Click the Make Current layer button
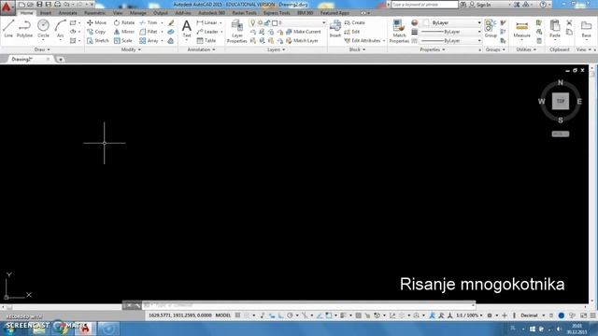 click(x=303, y=32)
